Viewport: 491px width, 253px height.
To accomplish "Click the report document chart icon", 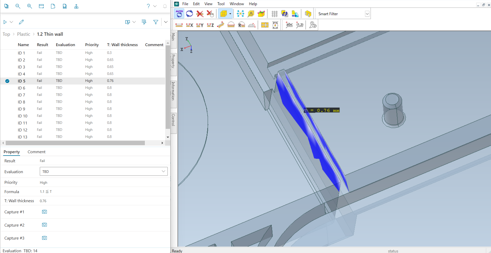I will coord(65,6).
